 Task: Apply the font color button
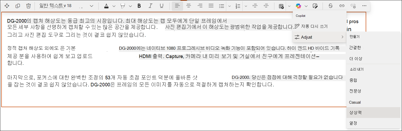pos(106,6)
